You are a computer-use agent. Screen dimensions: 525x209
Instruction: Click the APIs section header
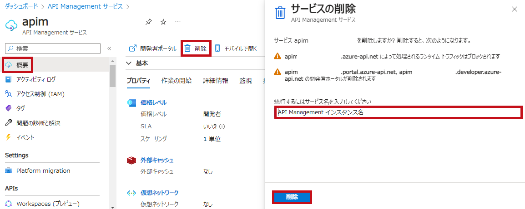[11, 188]
